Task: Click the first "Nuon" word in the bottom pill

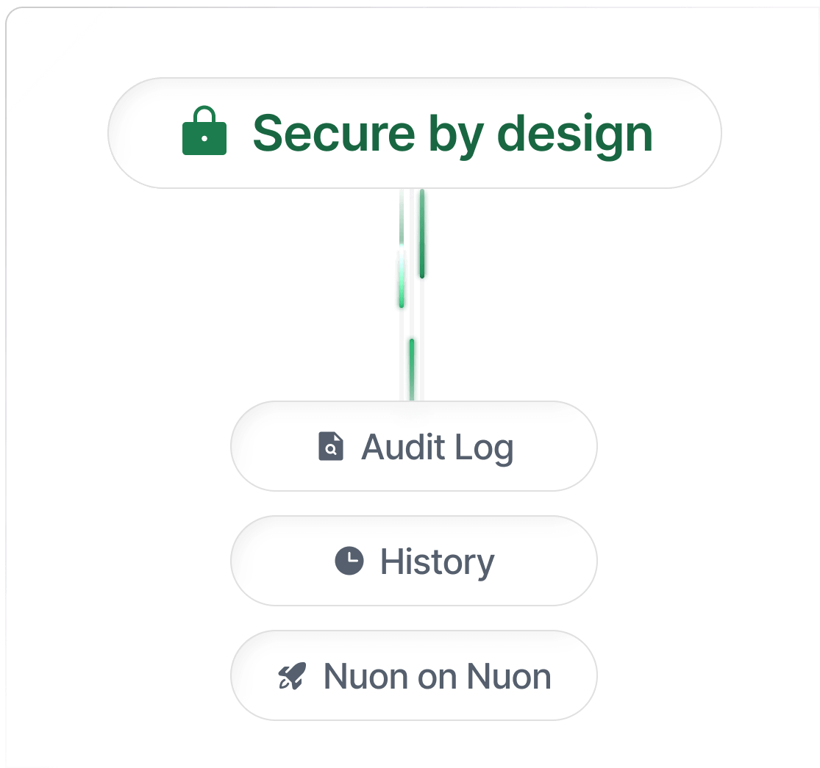Action: [355, 677]
